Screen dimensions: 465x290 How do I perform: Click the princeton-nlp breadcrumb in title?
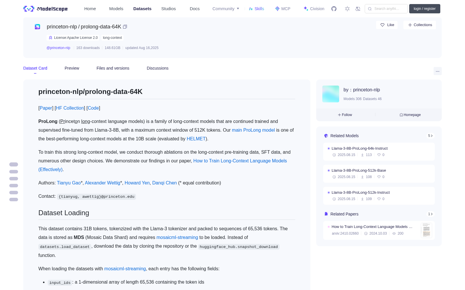tap(62, 27)
